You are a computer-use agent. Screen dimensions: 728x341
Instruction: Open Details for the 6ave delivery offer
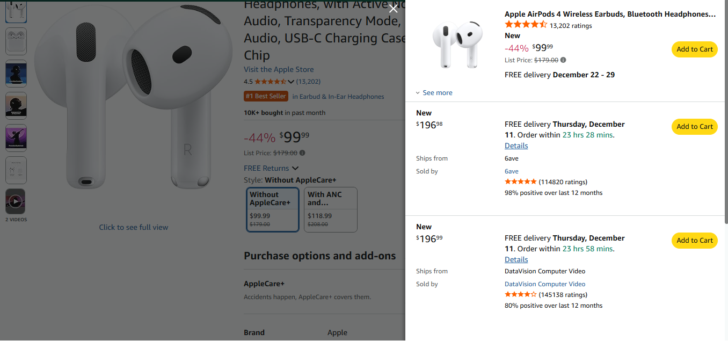[516, 145]
